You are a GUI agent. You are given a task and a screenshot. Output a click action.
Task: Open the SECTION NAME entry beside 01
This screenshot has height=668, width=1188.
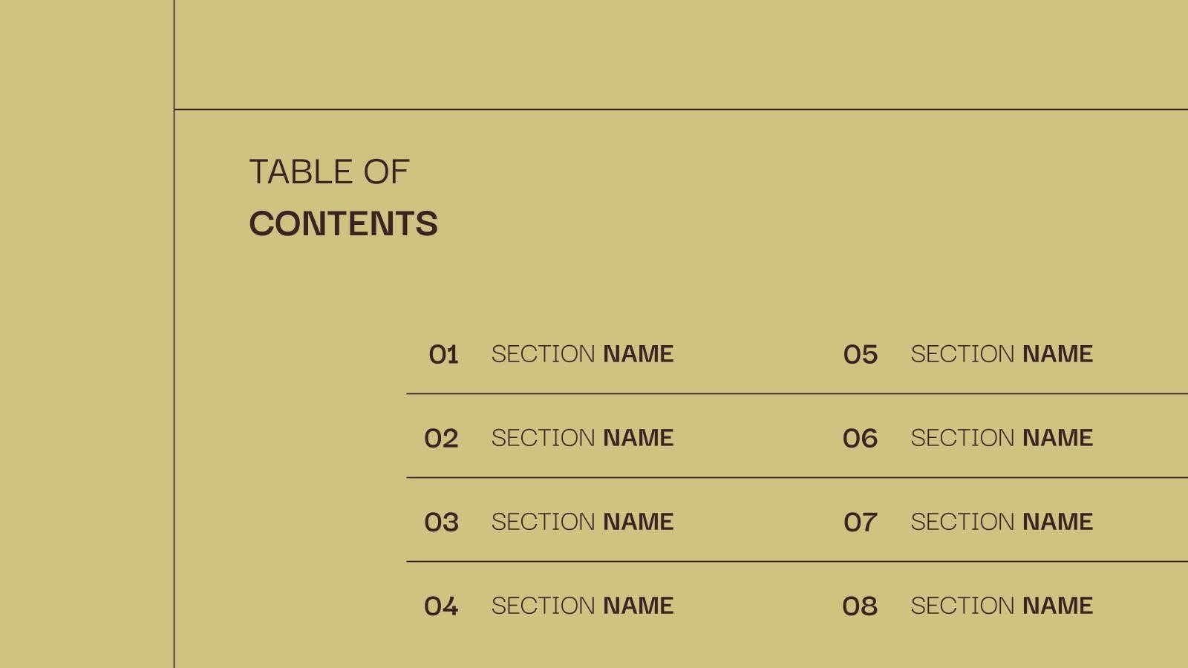pos(582,354)
